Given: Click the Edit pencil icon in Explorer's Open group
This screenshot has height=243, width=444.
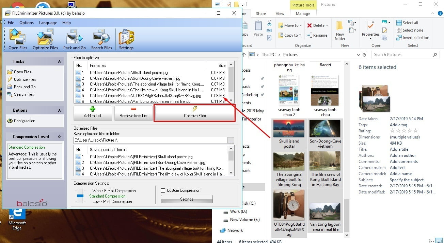Looking at the screenshot, I should (x=385, y=30).
